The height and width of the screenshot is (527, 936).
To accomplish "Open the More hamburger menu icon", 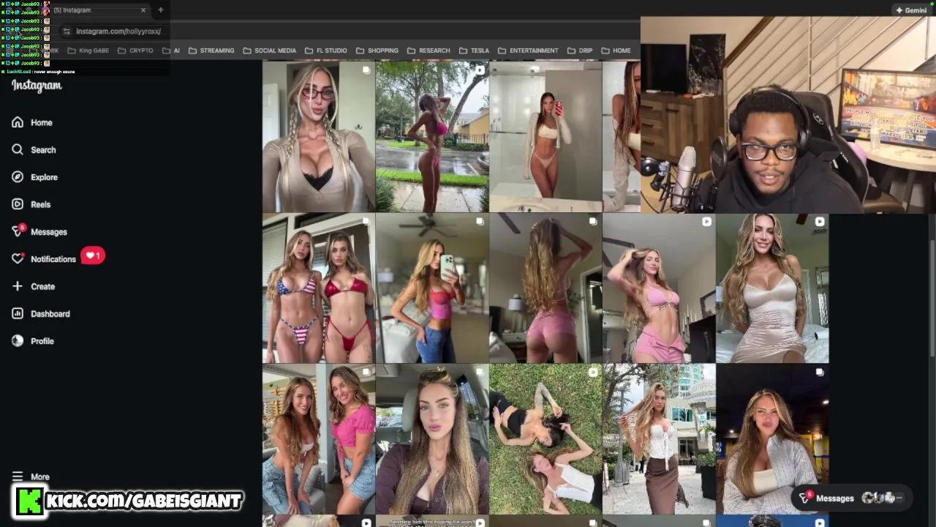I will click(18, 476).
